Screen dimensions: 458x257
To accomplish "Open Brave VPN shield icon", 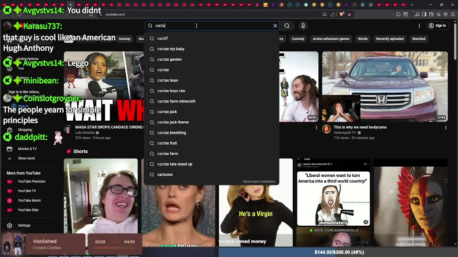I will click(x=445, y=14).
